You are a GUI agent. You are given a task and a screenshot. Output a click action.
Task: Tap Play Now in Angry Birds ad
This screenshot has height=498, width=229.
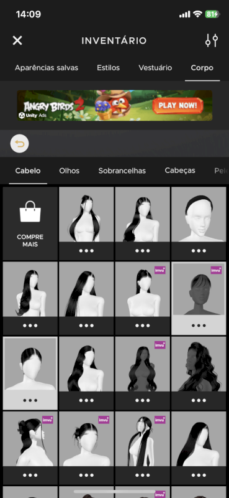[177, 106]
